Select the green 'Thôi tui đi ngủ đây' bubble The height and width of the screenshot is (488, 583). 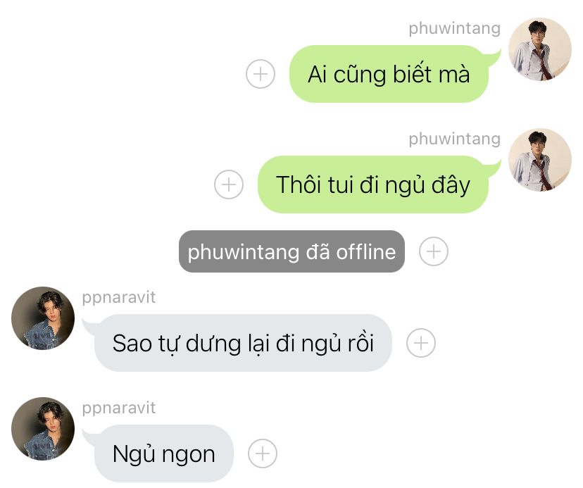click(x=373, y=184)
